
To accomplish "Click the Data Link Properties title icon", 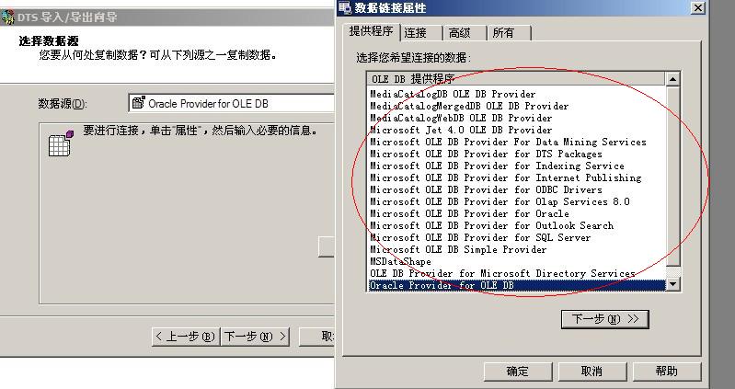I will [345, 7].
